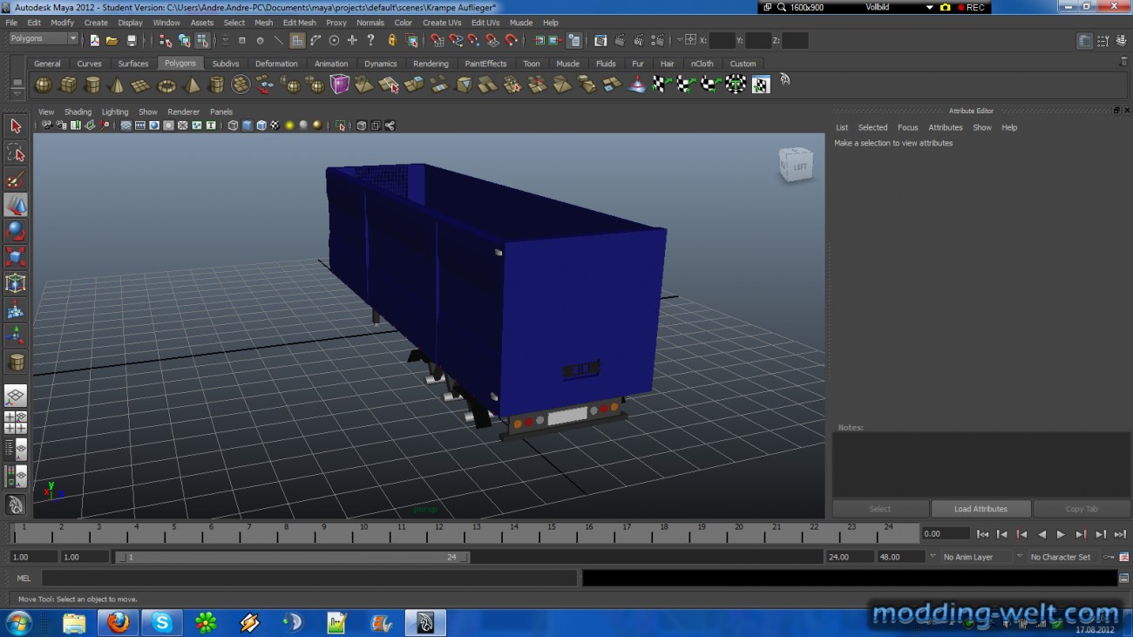Image resolution: width=1133 pixels, height=637 pixels.
Task: Click the planar UV mapping checker icon
Action: tap(661, 85)
